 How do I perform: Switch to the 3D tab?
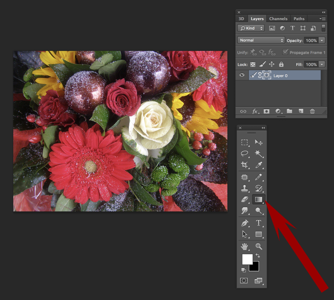point(241,19)
